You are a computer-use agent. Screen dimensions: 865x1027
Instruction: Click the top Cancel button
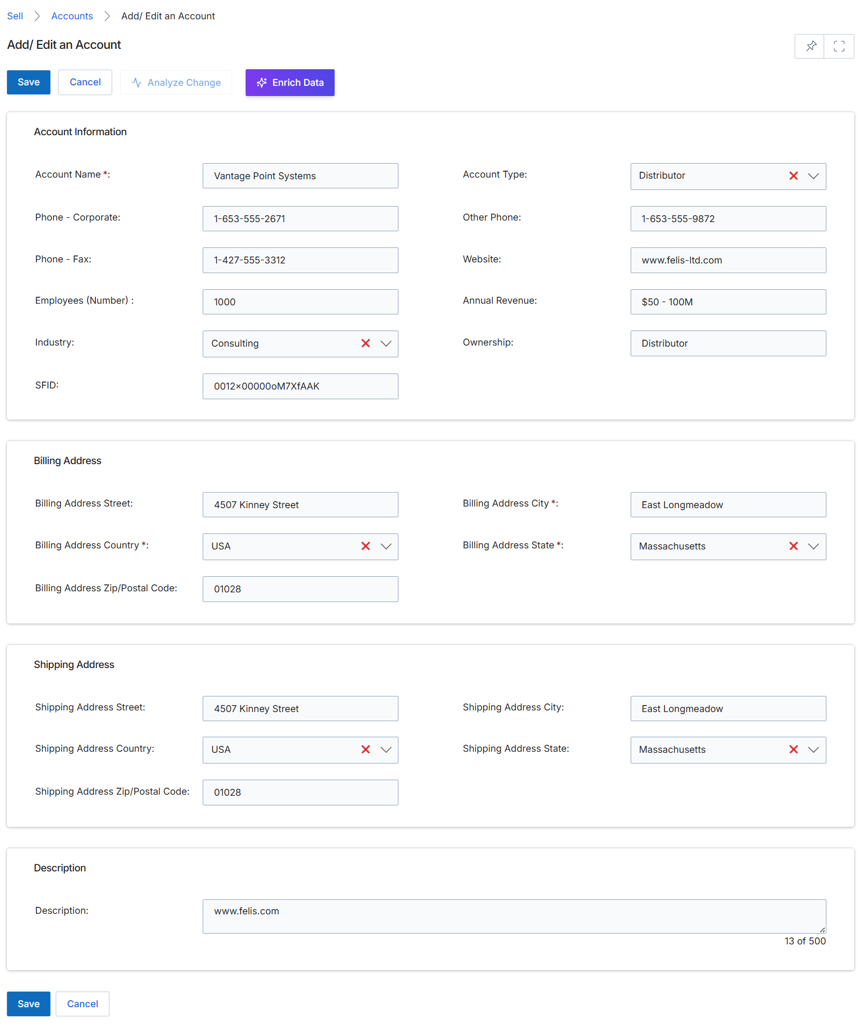[x=85, y=82]
